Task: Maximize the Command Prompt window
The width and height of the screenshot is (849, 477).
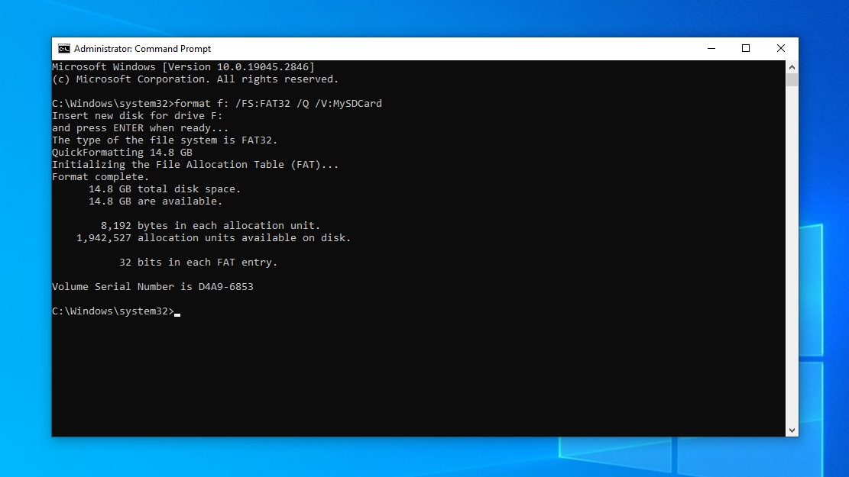Action: tap(746, 49)
